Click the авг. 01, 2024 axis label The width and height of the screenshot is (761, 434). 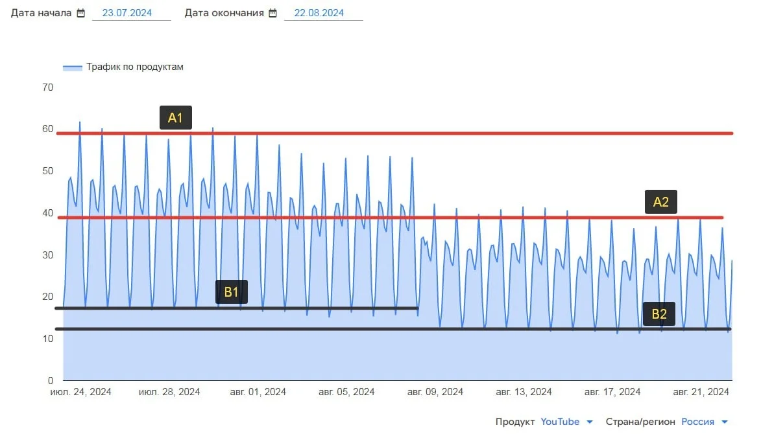click(258, 392)
